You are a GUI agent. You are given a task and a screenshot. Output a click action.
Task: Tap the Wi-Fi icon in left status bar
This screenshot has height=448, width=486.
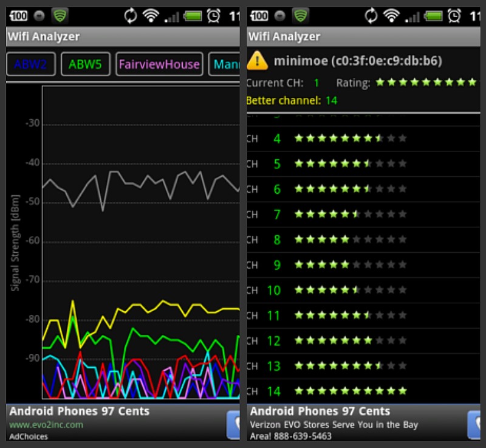point(151,16)
